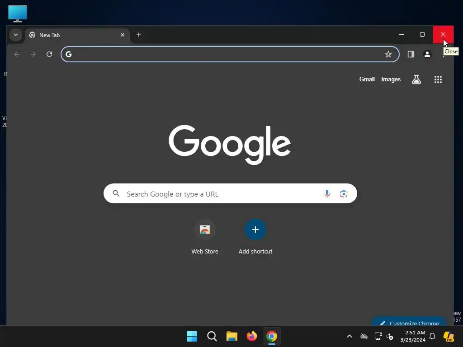Click the Chrome taskbar icon

[272, 336]
